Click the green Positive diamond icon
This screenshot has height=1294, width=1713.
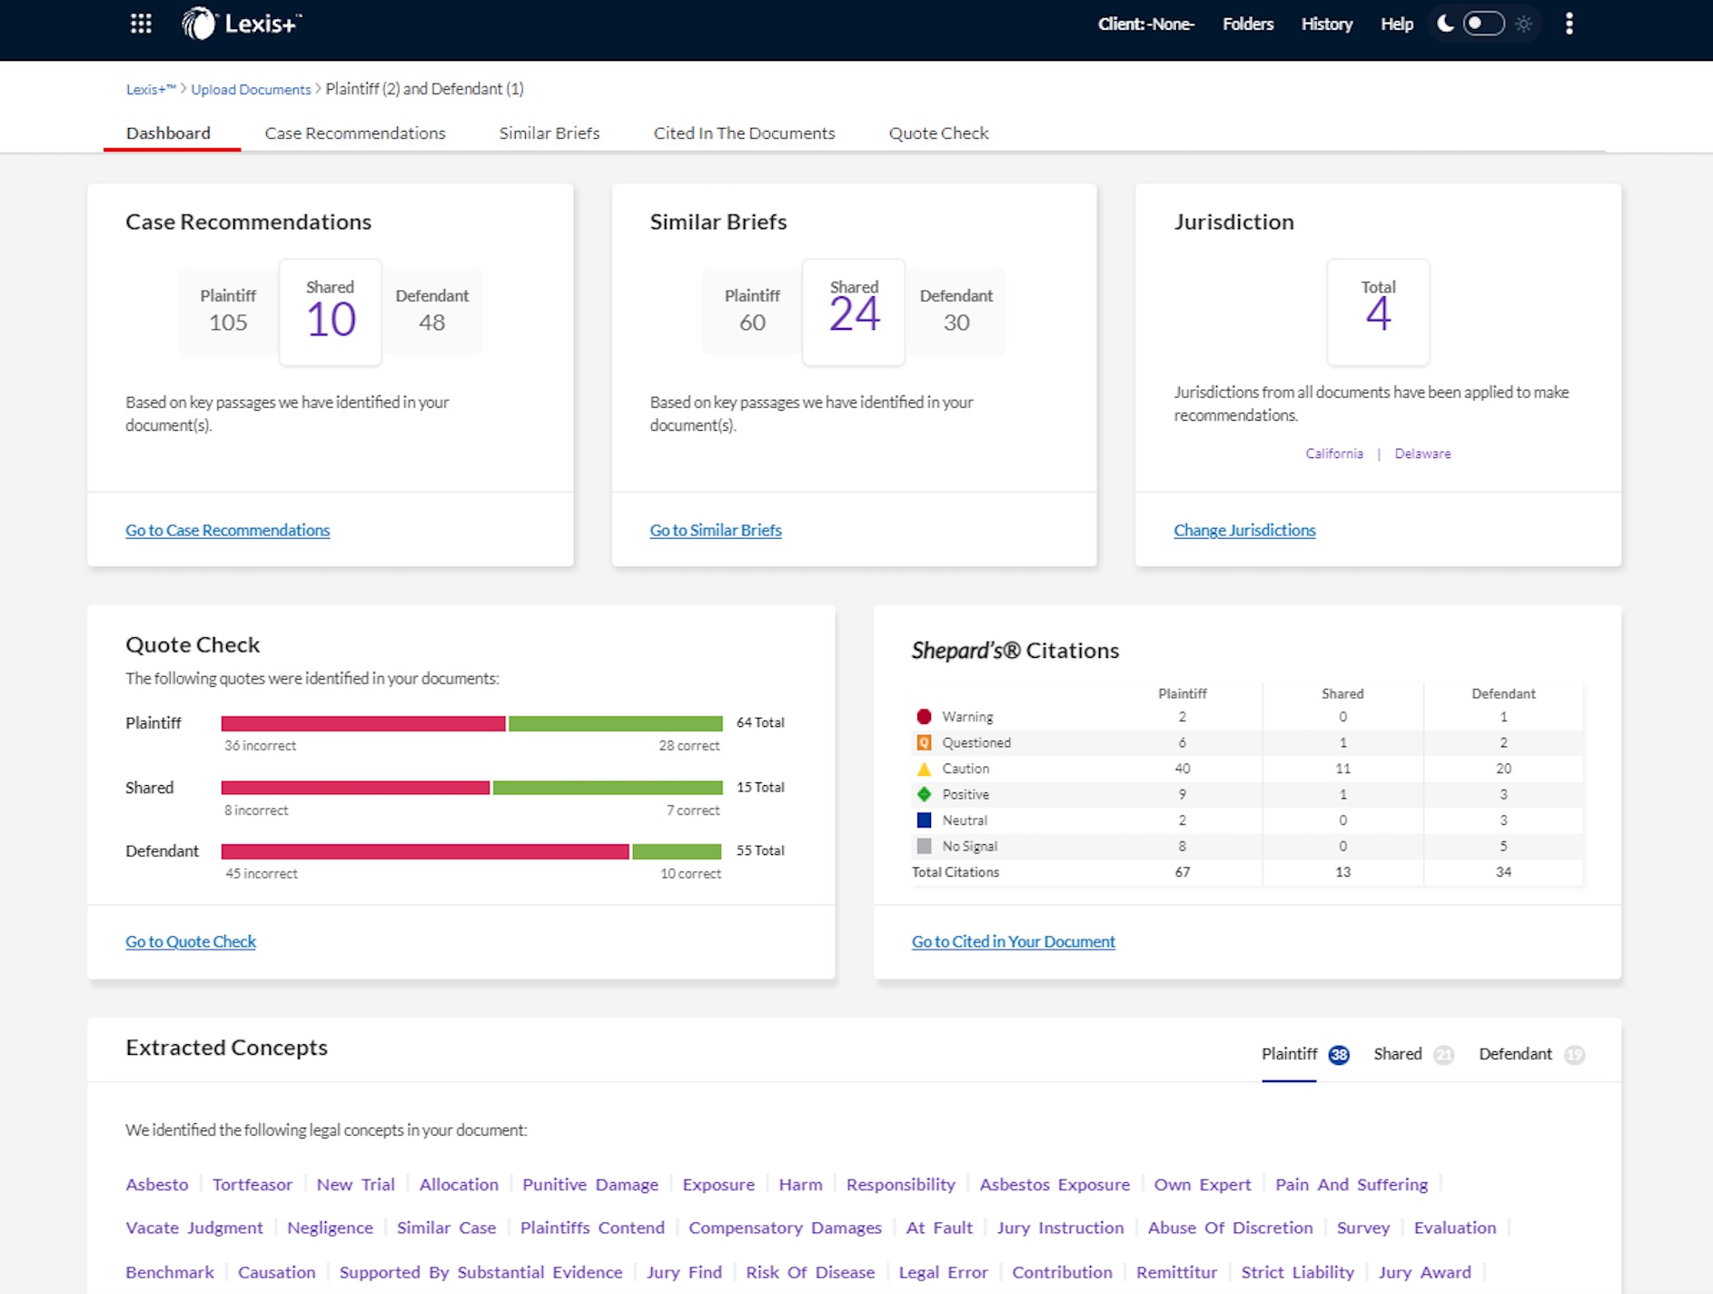(924, 794)
